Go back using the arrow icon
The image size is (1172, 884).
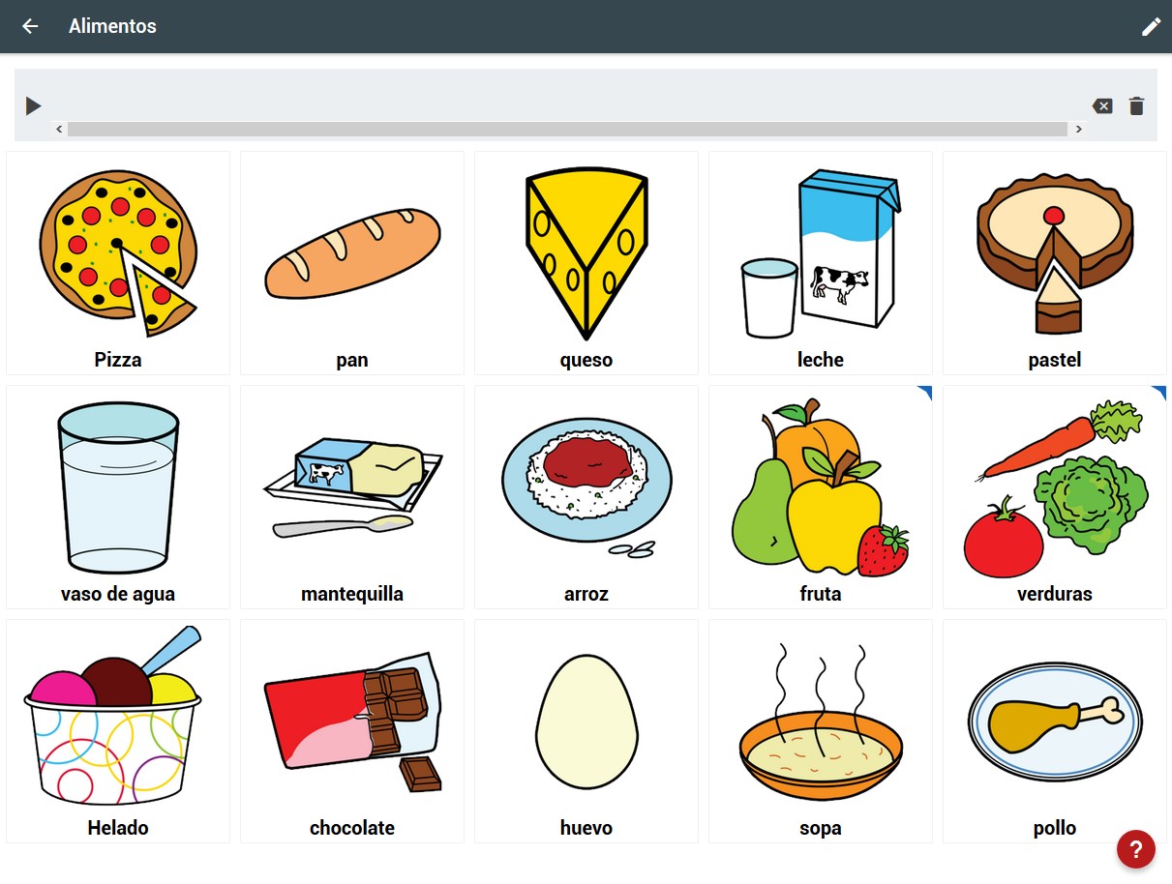[x=30, y=26]
